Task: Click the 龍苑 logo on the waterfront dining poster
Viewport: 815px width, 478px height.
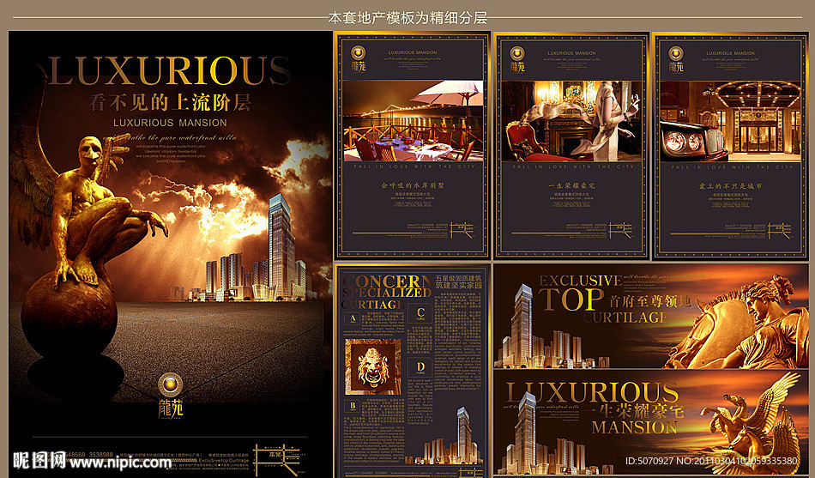Action: (x=358, y=60)
